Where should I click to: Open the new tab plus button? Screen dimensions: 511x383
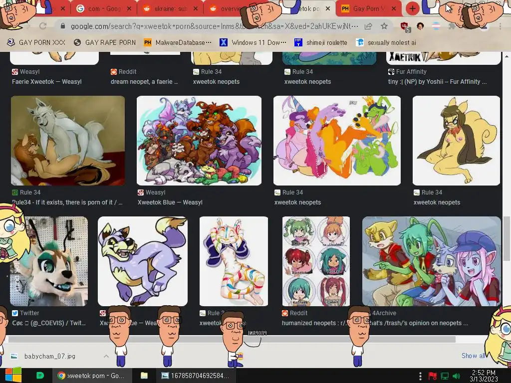[x=412, y=8]
